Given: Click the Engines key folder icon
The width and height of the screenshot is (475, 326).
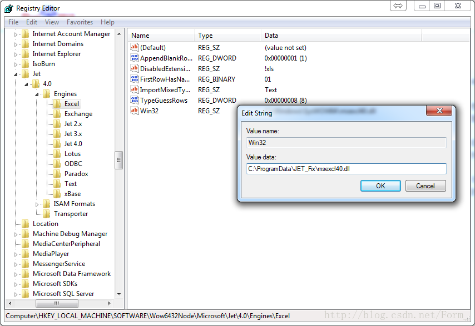Looking at the screenshot, I should click(x=46, y=94).
